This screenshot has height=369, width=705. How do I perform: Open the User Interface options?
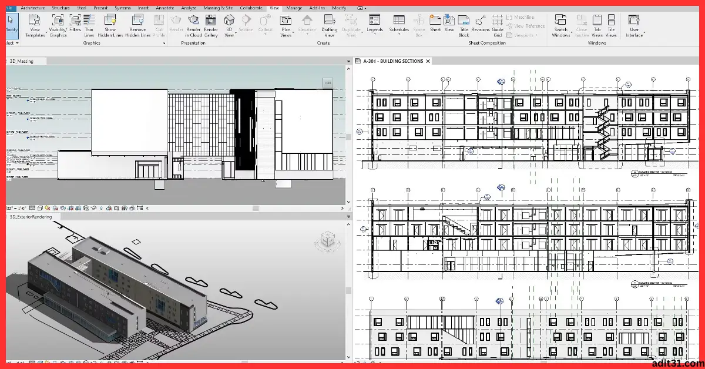pyautogui.click(x=634, y=26)
